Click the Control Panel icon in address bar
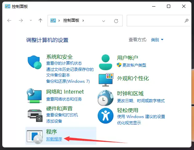This screenshot has height=150, width=194. click(x=53, y=20)
